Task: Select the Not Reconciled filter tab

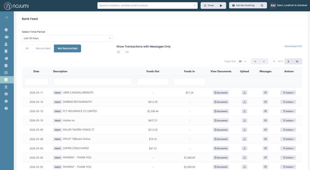Action: point(68,49)
